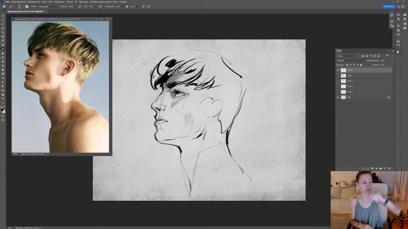Open symmetry options butterfly dropdown

coord(149,6)
